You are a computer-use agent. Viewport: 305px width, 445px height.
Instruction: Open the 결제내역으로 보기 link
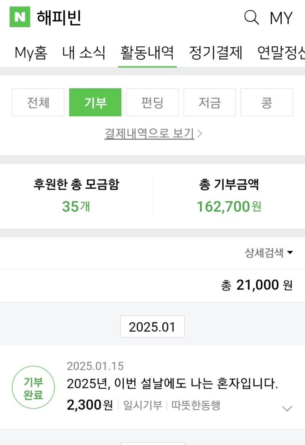pyautogui.click(x=153, y=134)
